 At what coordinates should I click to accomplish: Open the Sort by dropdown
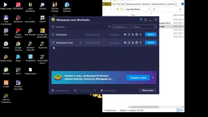(x=122, y=27)
